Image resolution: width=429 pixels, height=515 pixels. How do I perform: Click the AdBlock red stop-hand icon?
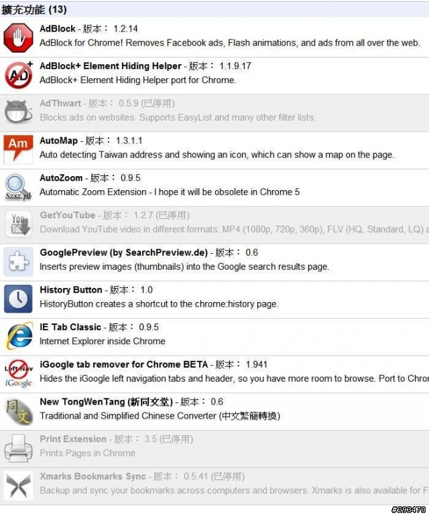tap(18, 38)
